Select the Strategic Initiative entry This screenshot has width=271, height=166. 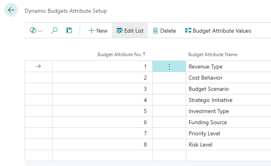pyautogui.click(x=210, y=100)
